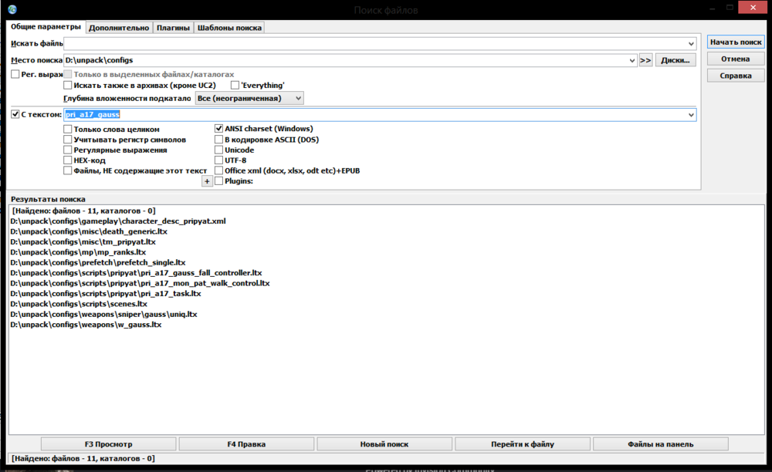The height and width of the screenshot is (472, 772).
Task: Open the "С текстом" history dropdown
Action: (693, 114)
